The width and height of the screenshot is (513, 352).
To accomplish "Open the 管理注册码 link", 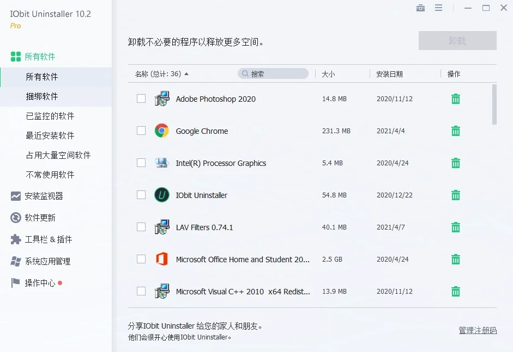I will [x=478, y=330].
